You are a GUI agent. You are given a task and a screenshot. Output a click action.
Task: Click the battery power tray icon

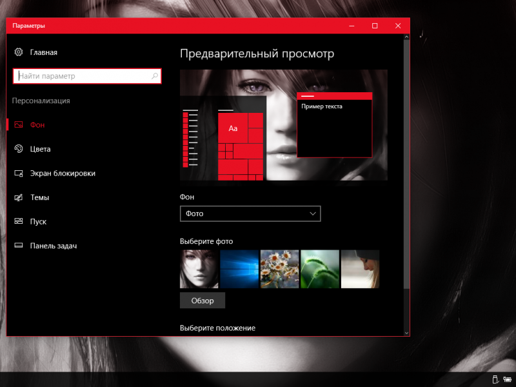507,379
